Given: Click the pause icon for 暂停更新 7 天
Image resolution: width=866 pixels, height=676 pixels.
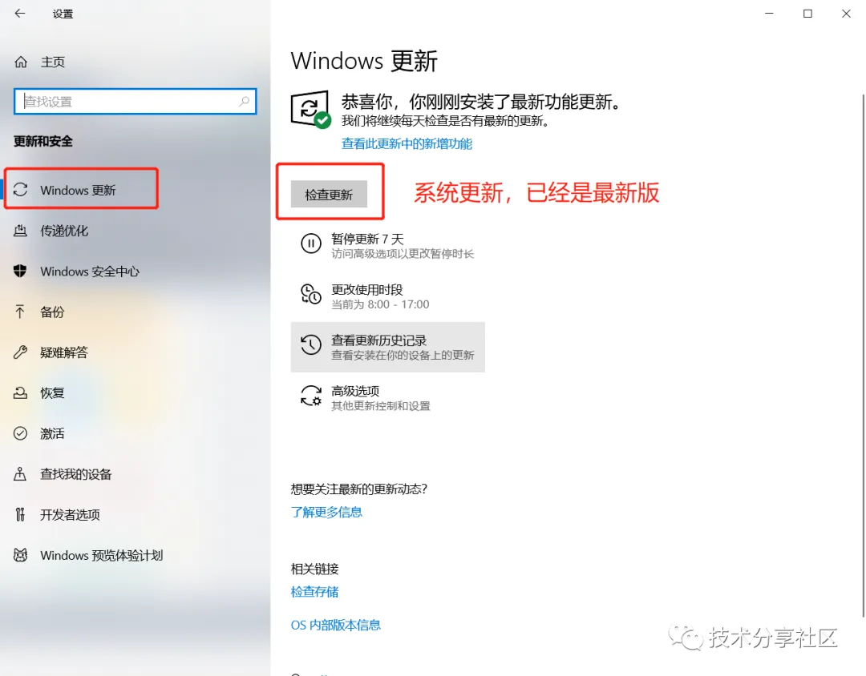Looking at the screenshot, I should pyautogui.click(x=311, y=243).
